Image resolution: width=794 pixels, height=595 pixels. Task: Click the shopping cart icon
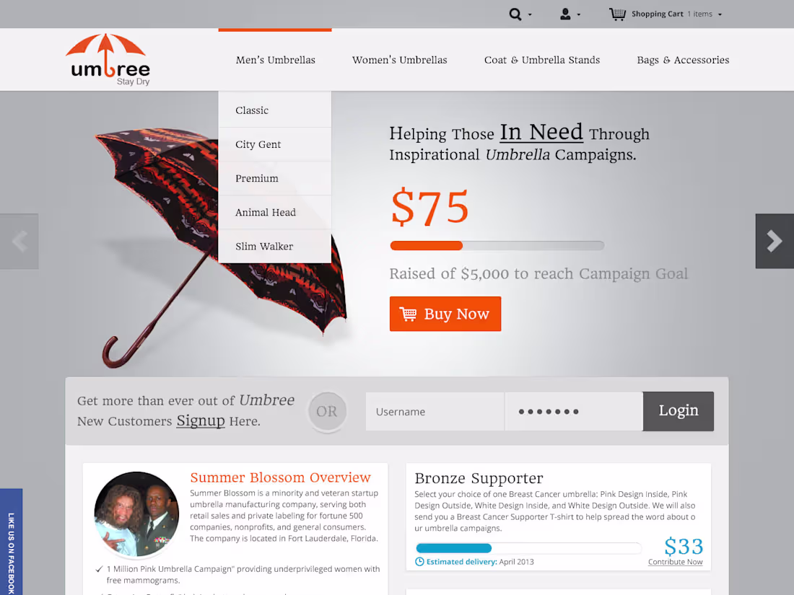coord(617,14)
